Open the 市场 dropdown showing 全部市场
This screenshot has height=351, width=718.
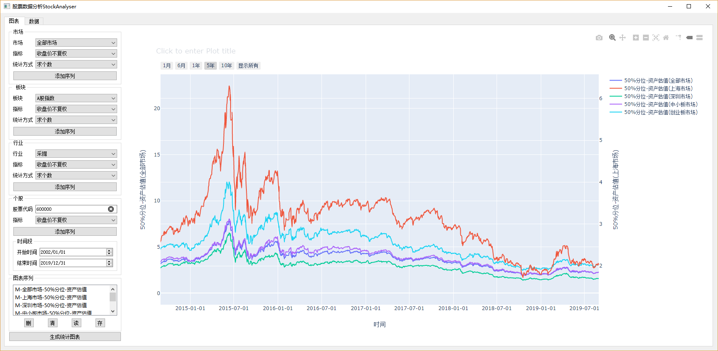coord(76,43)
